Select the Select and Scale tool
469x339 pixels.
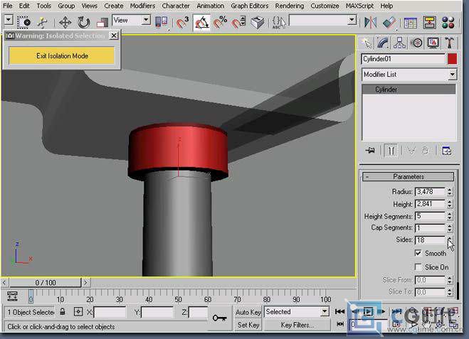click(102, 23)
